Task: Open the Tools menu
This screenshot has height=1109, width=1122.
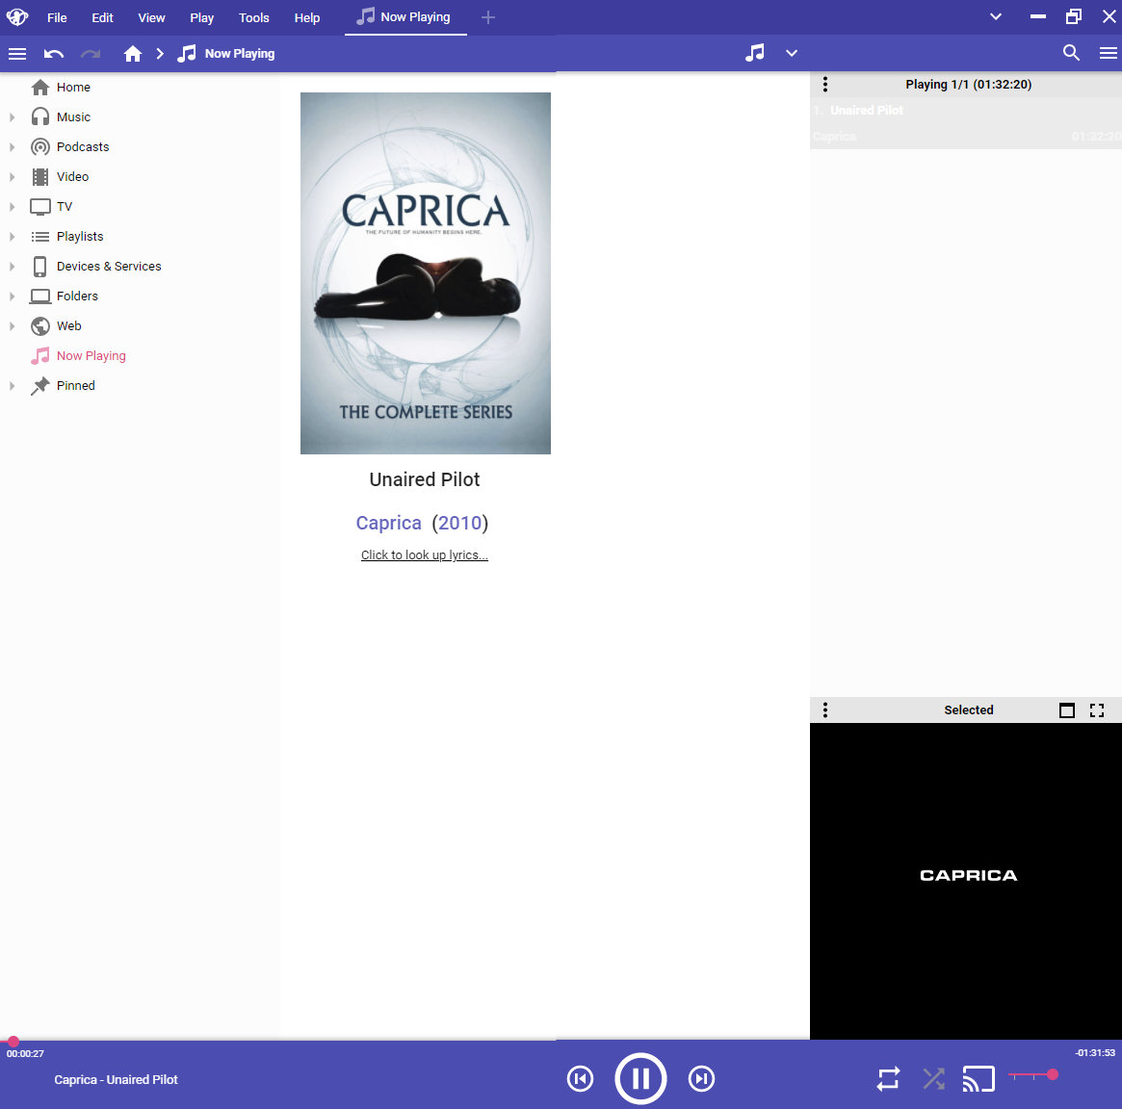Action: [x=254, y=17]
